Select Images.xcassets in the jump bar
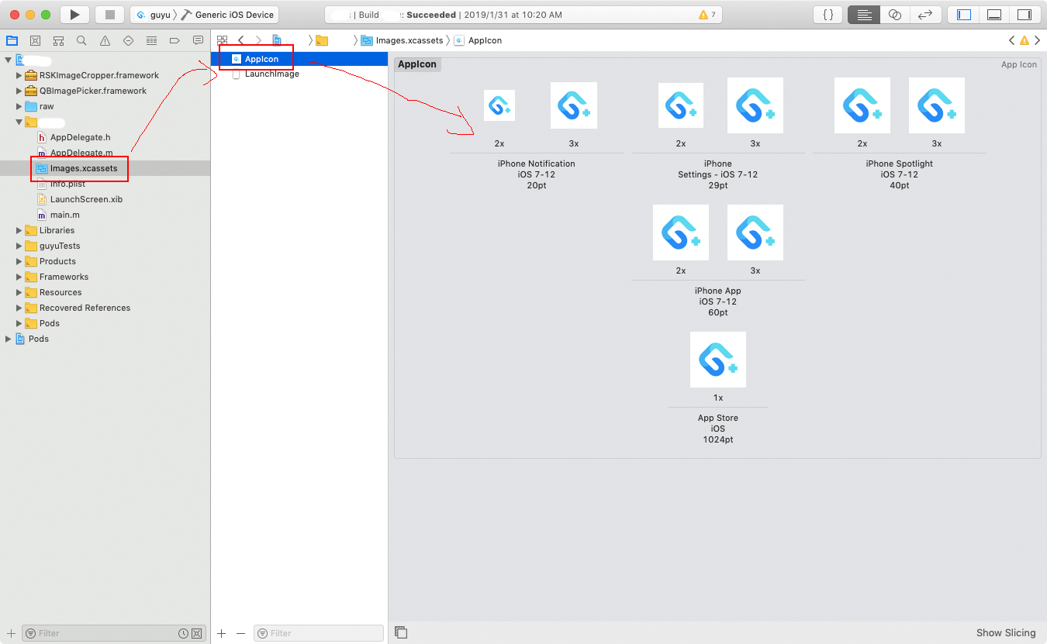Image resolution: width=1047 pixels, height=644 pixels. (x=403, y=40)
